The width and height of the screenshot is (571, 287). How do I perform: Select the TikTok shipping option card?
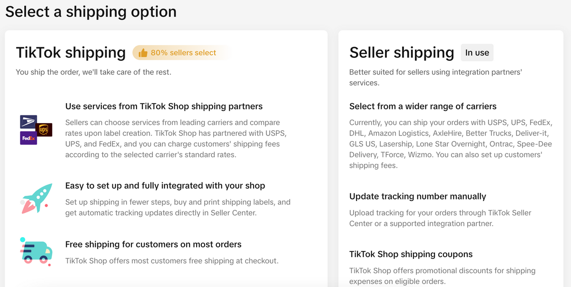[166, 157]
